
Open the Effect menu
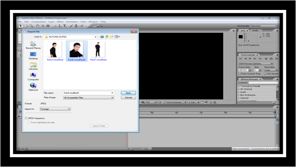(x=60, y=21)
